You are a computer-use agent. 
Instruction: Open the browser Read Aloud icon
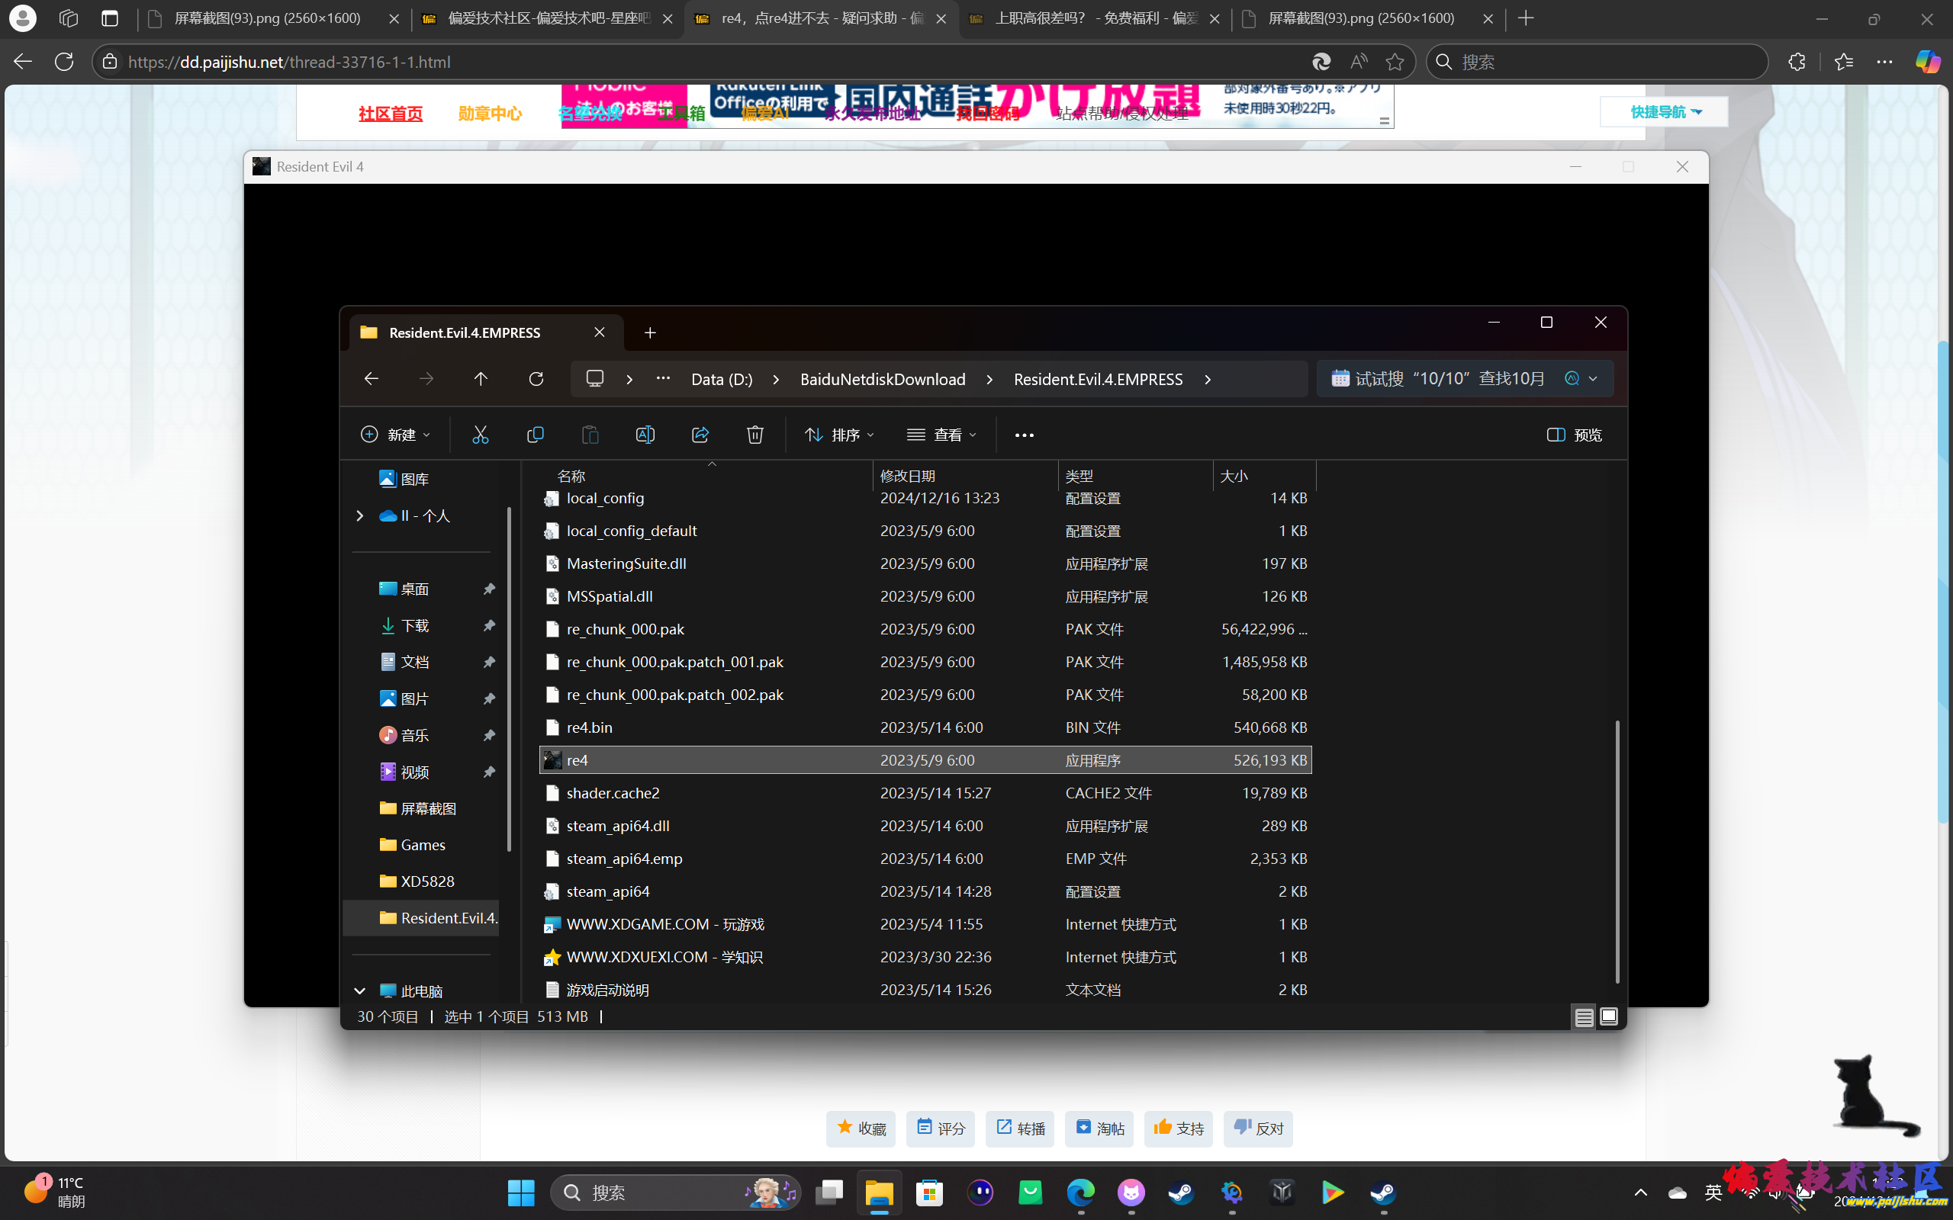coord(1358,61)
